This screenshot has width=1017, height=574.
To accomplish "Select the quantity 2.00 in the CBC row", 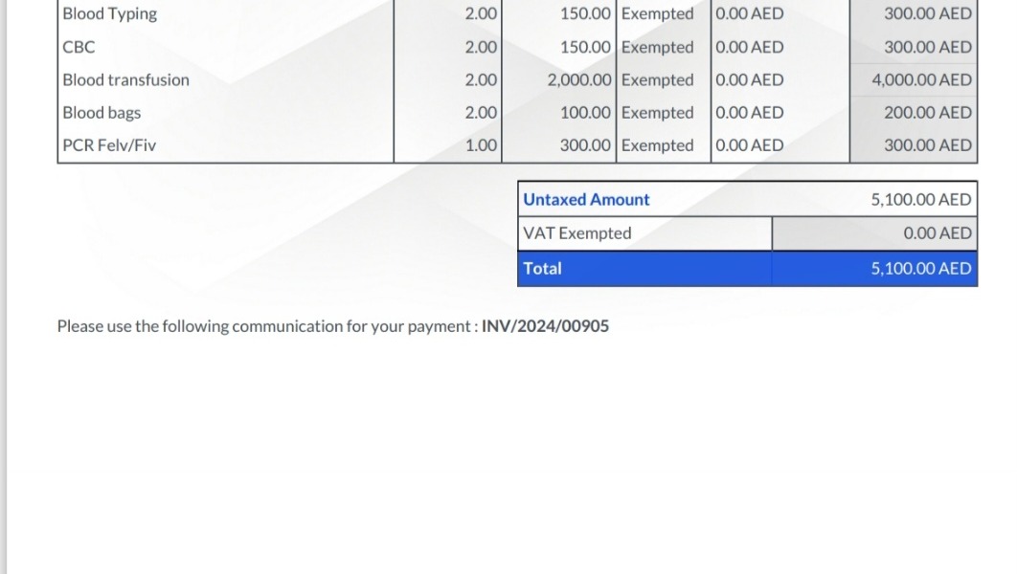I will point(481,47).
